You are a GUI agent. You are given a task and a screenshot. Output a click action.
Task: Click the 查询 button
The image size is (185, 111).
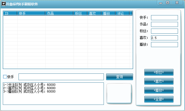[120, 77]
